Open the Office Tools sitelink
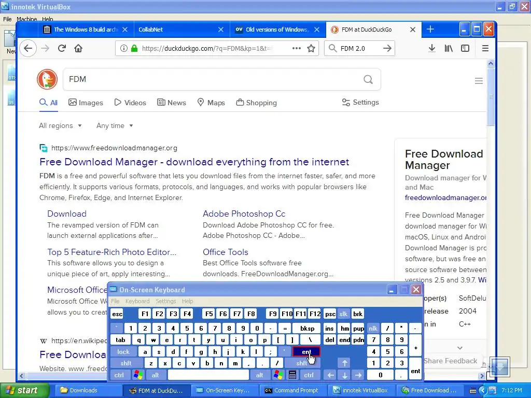Viewport: 531px width, 398px height. (x=225, y=252)
